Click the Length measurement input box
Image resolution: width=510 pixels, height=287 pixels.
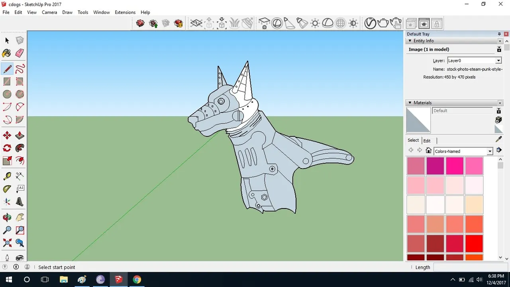pyautogui.click(x=471, y=267)
